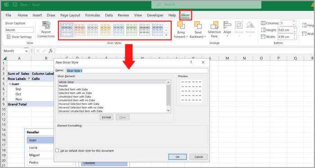
Task: Click the Bring Forward icon
Action: pyautogui.click(x=181, y=25)
